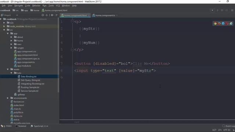Open in Firefox browser icon

click(x=219, y=23)
